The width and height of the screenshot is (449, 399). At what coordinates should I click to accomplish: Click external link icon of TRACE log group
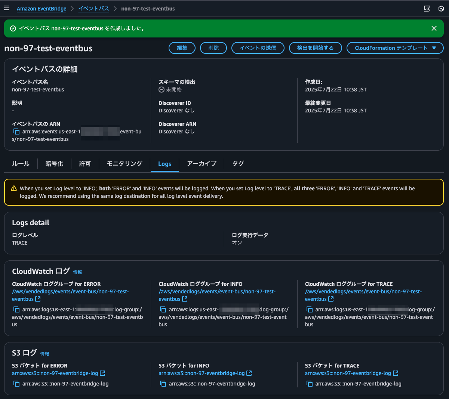point(331,299)
